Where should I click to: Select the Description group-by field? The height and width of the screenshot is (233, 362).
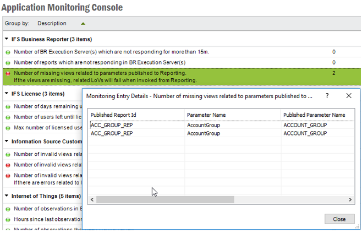pos(52,24)
